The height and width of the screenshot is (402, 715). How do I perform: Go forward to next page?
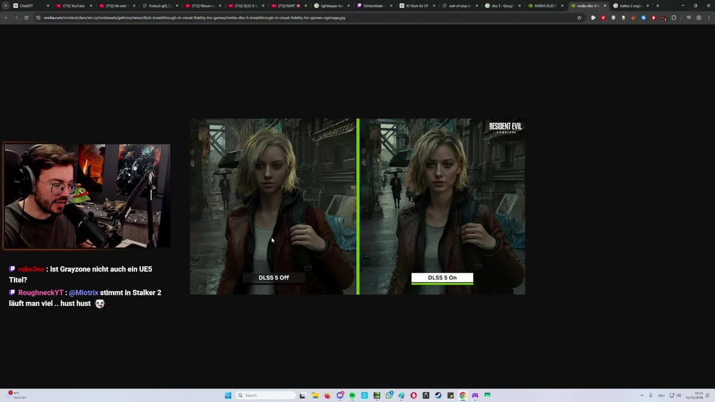coord(16,18)
